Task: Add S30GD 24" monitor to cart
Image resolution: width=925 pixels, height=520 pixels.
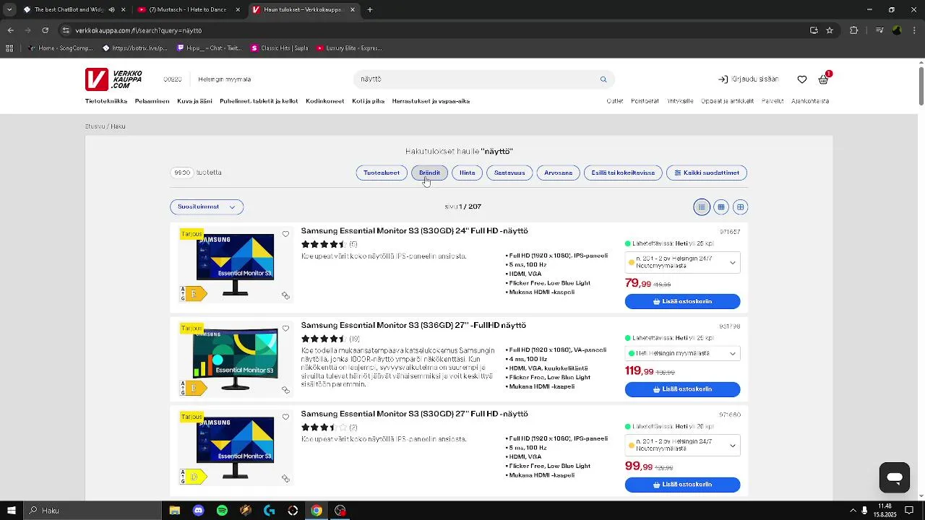Action: pyautogui.click(x=683, y=301)
